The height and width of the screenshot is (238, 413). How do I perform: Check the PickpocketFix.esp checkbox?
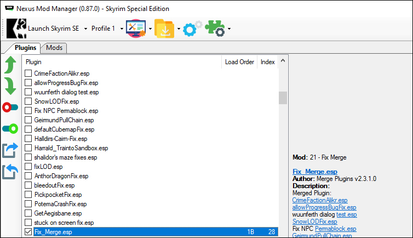click(x=28, y=194)
